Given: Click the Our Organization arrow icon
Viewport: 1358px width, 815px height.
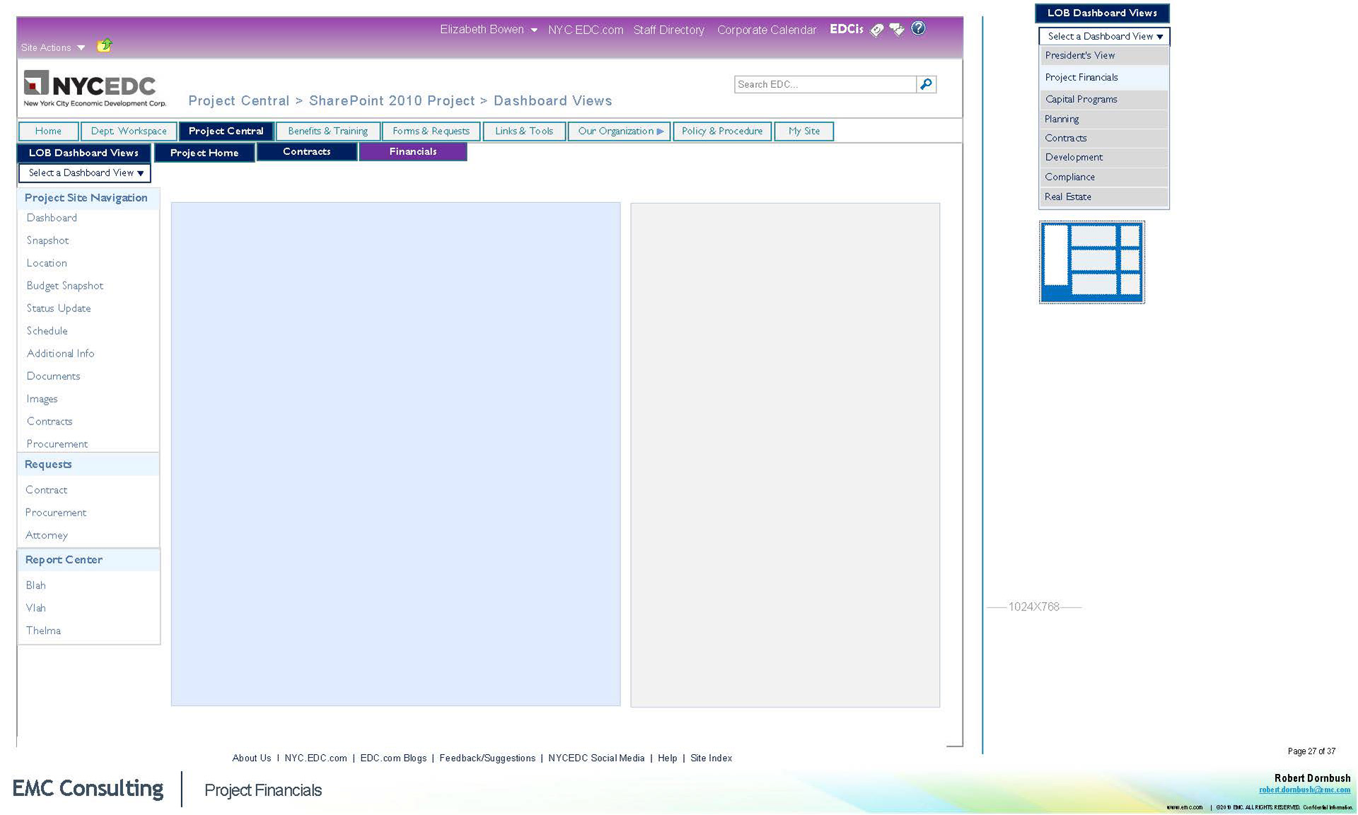Looking at the screenshot, I should (x=660, y=132).
